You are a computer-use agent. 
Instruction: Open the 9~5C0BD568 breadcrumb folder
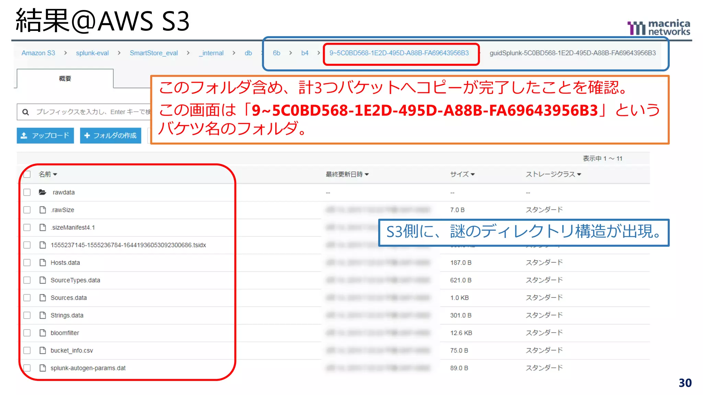tap(399, 53)
